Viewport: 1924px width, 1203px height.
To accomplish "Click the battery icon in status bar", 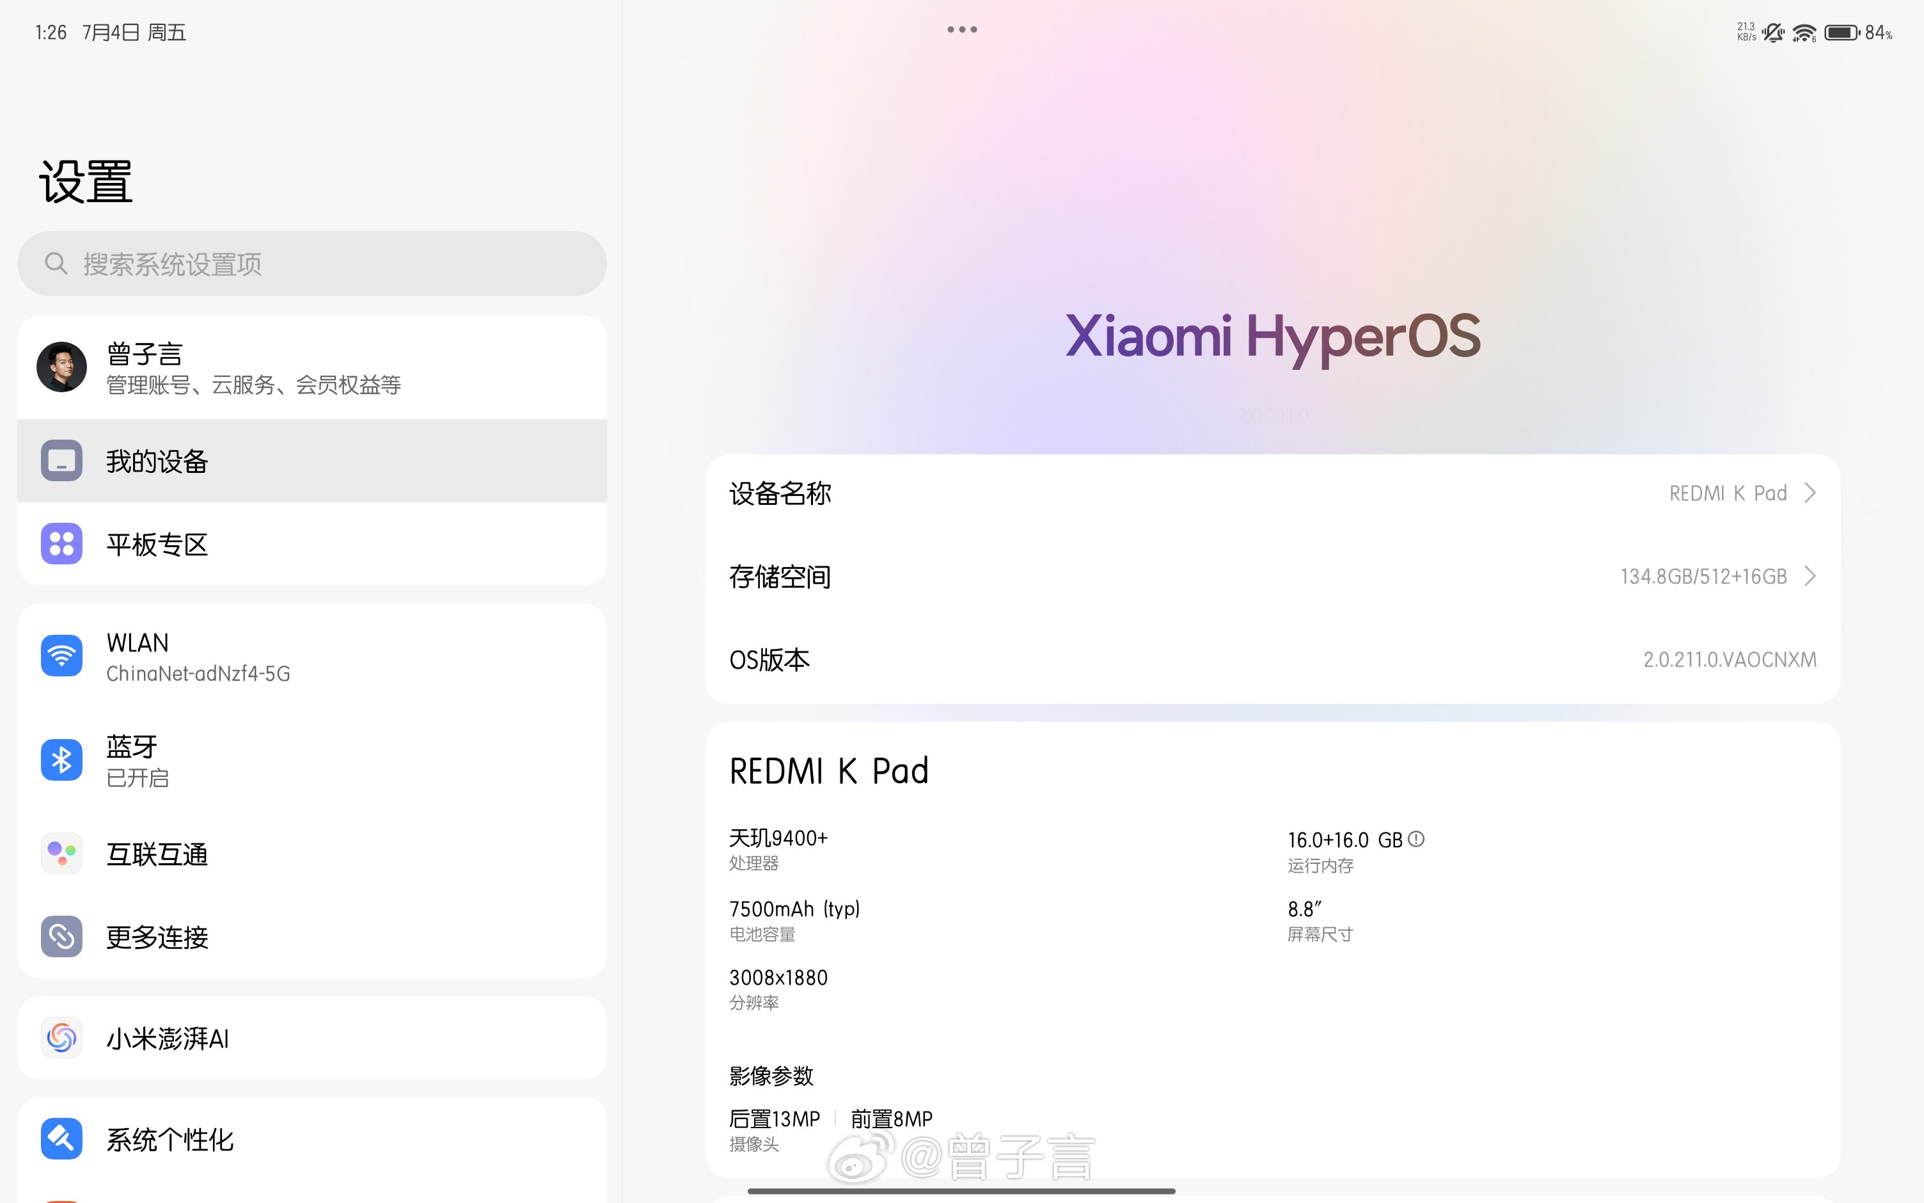I will tap(1841, 33).
